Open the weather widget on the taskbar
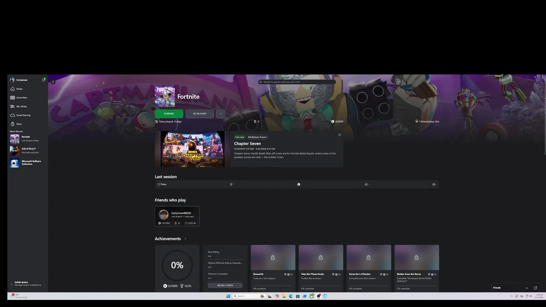 tap(19, 296)
